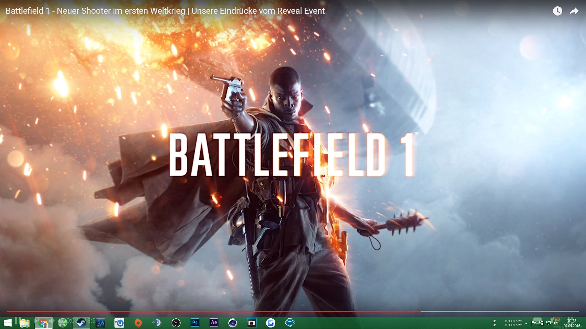Click the Watch Later clock icon
Image resolution: width=586 pixels, height=329 pixels.
[x=557, y=11]
